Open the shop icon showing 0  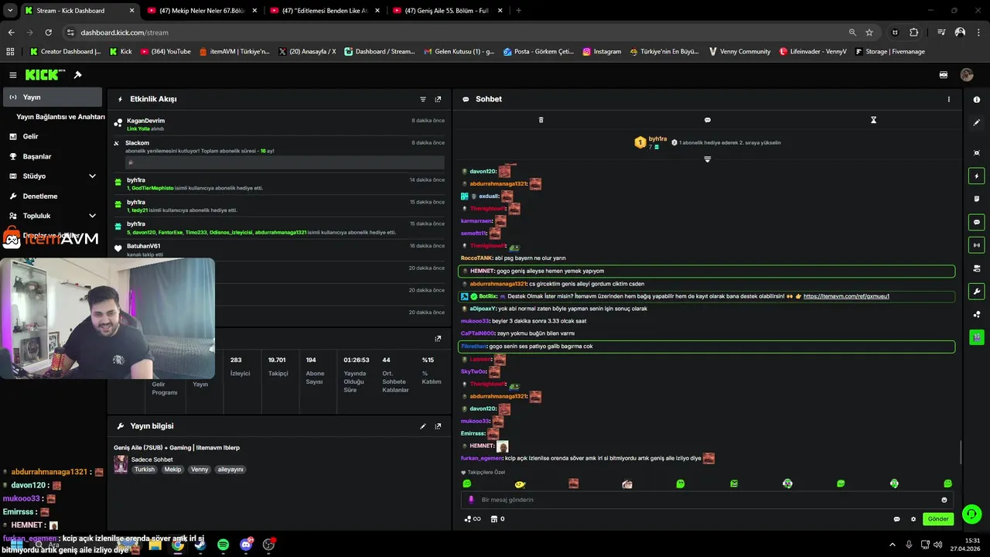(497, 519)
